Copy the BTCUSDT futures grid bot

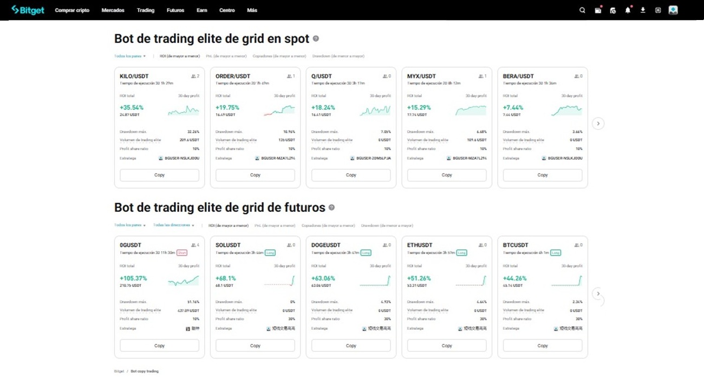coord(542,345)
